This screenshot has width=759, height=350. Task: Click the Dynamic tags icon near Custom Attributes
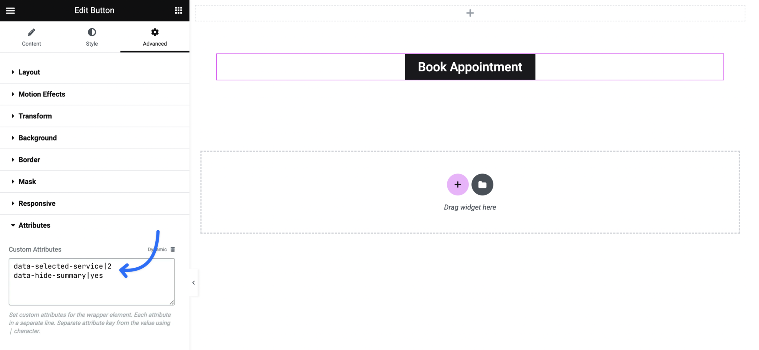172,249
